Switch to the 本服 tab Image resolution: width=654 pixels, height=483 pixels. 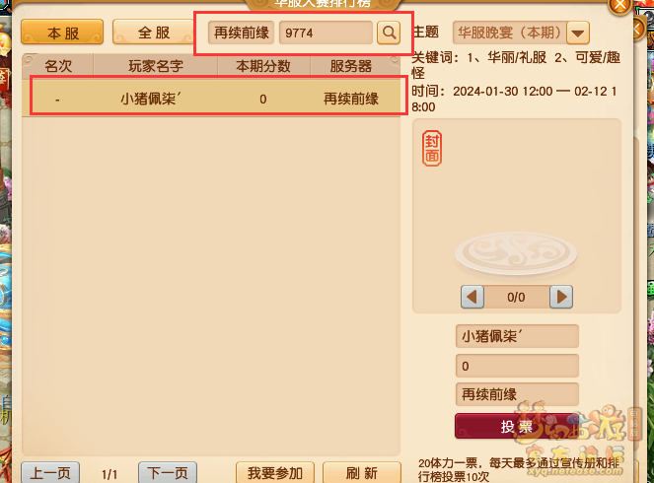coord(62,33)
